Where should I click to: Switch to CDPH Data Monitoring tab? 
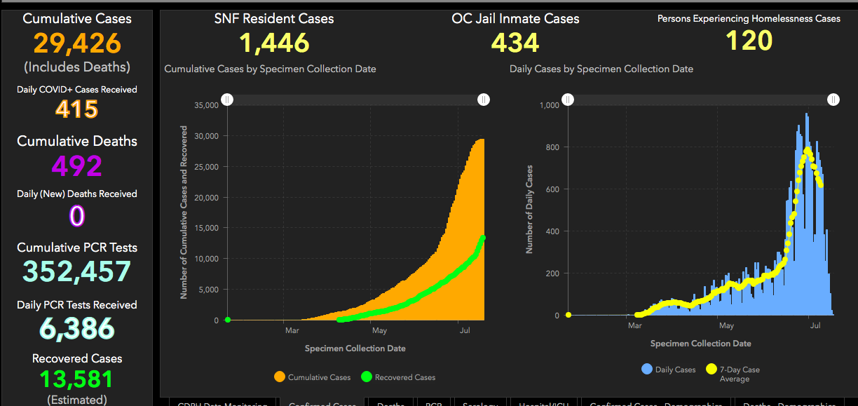point(222,403)
